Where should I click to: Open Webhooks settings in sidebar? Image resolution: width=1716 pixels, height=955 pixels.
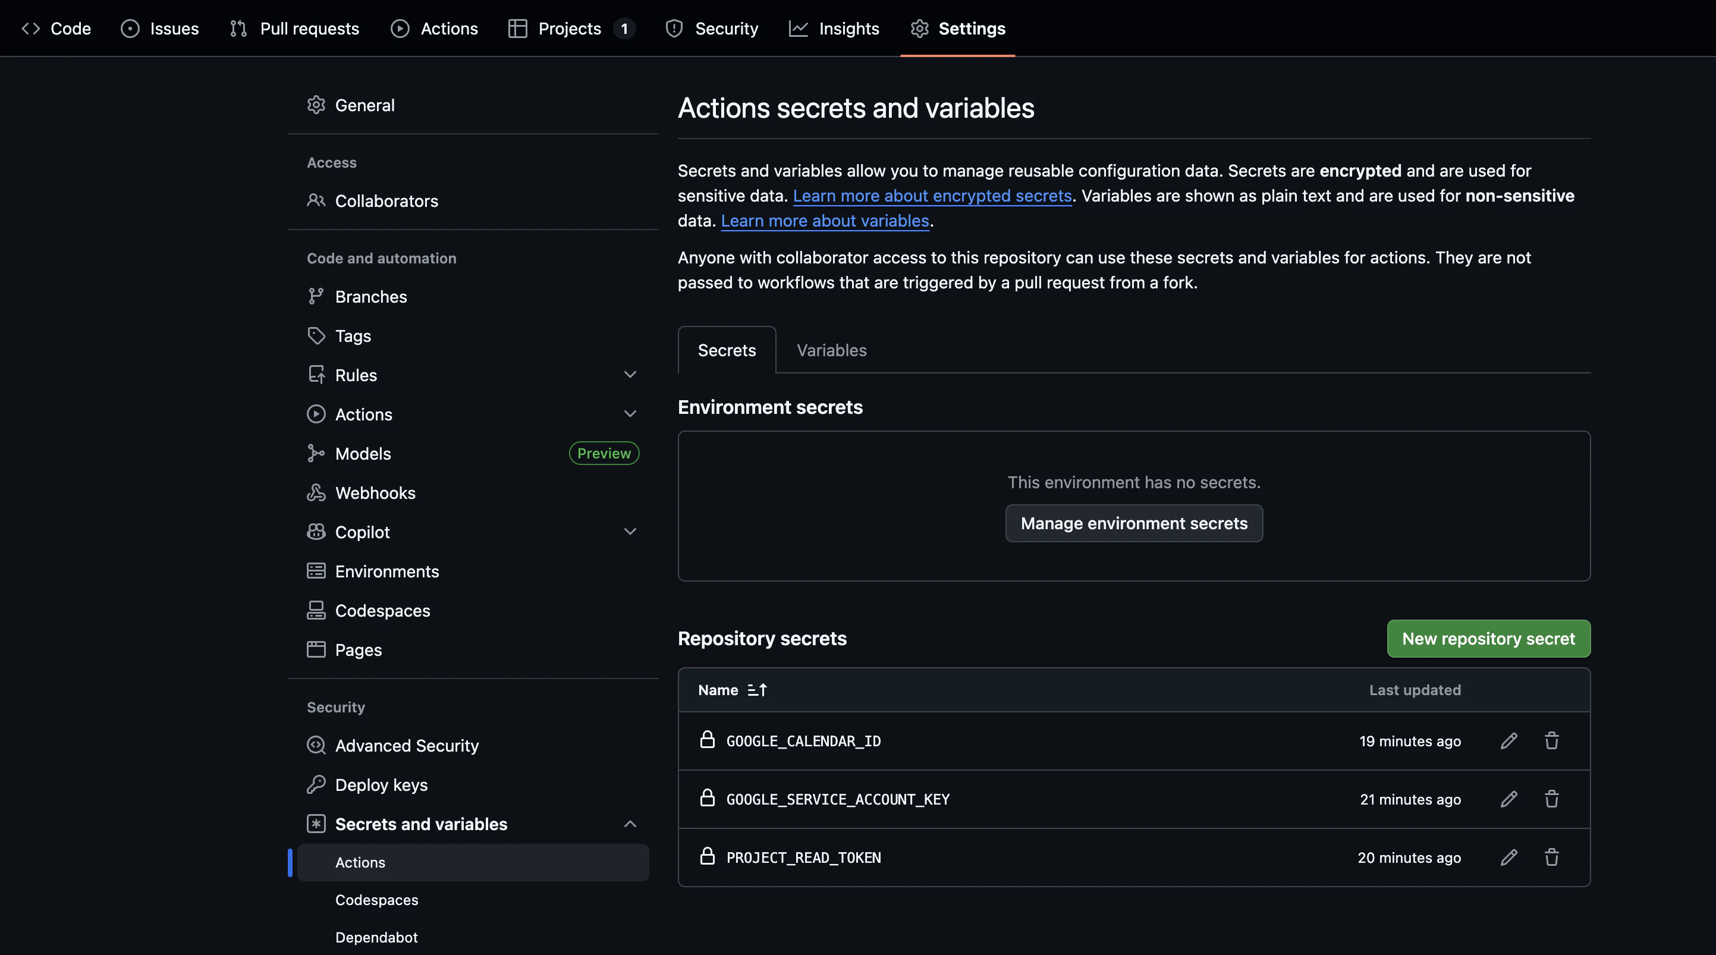pos(473,492)
